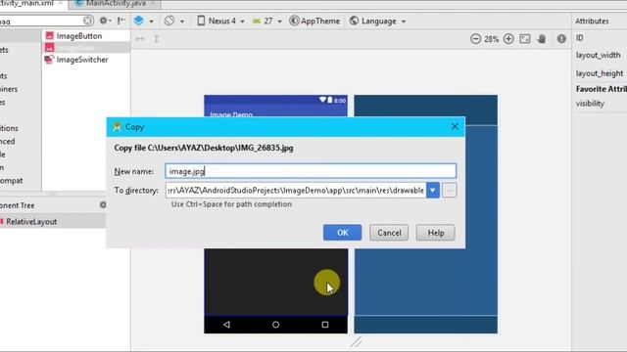This screenshot has height=352, width=627.
Task: Click the surface resize handle
Action: pyautogui.click(x=356, y=342)
